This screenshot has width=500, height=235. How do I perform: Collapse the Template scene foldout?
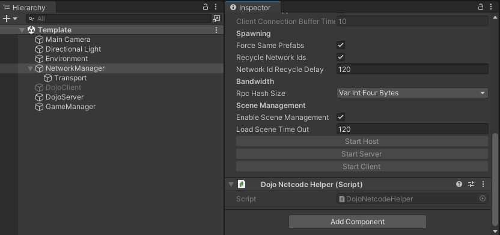point(22,30)
